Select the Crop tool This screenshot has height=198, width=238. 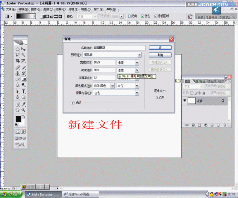tap(17, 60)
